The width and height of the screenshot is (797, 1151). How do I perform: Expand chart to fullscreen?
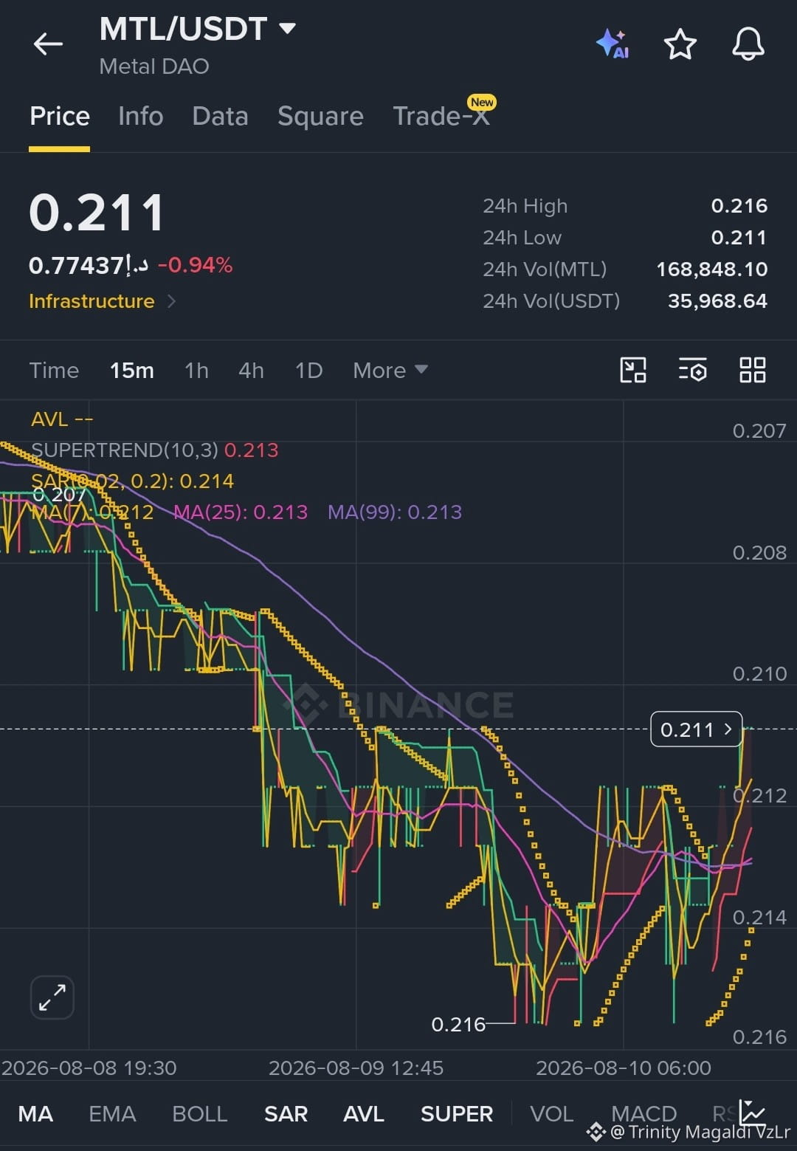pos(52,997)
